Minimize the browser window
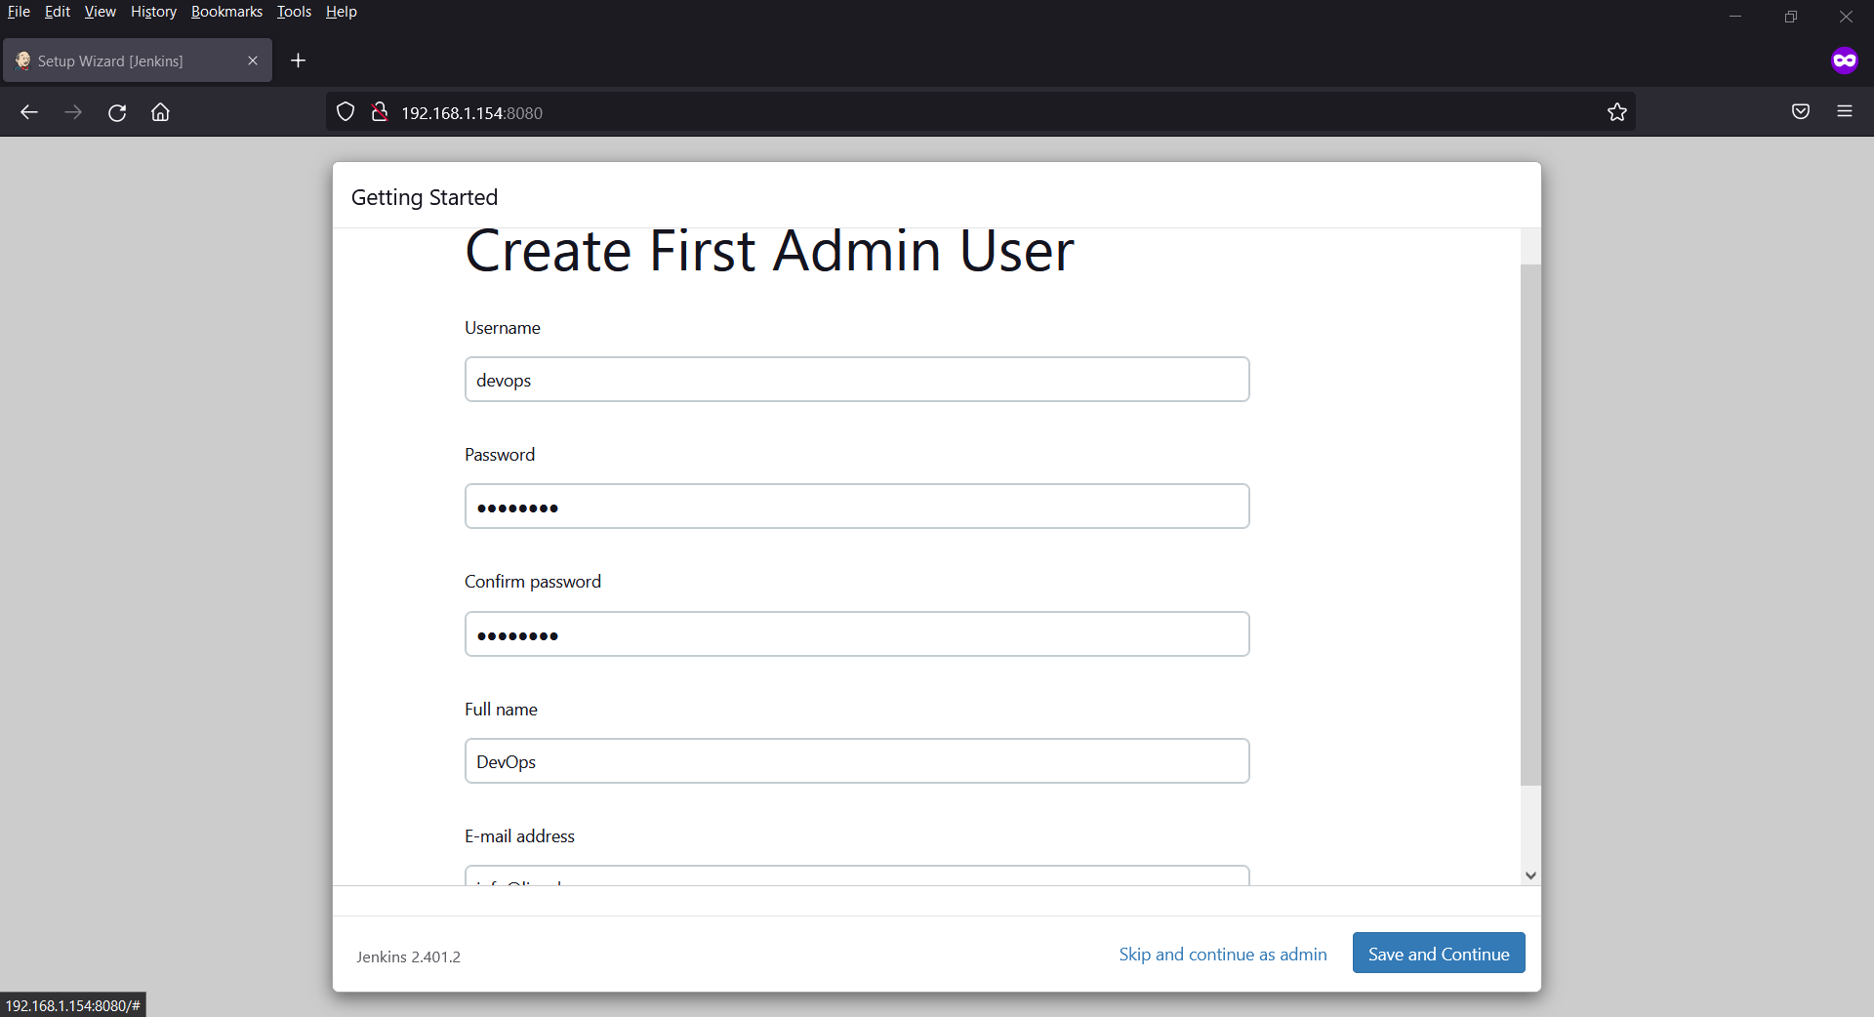This screenshot has width=1874, height=1017. click(x=1735, y=17)
